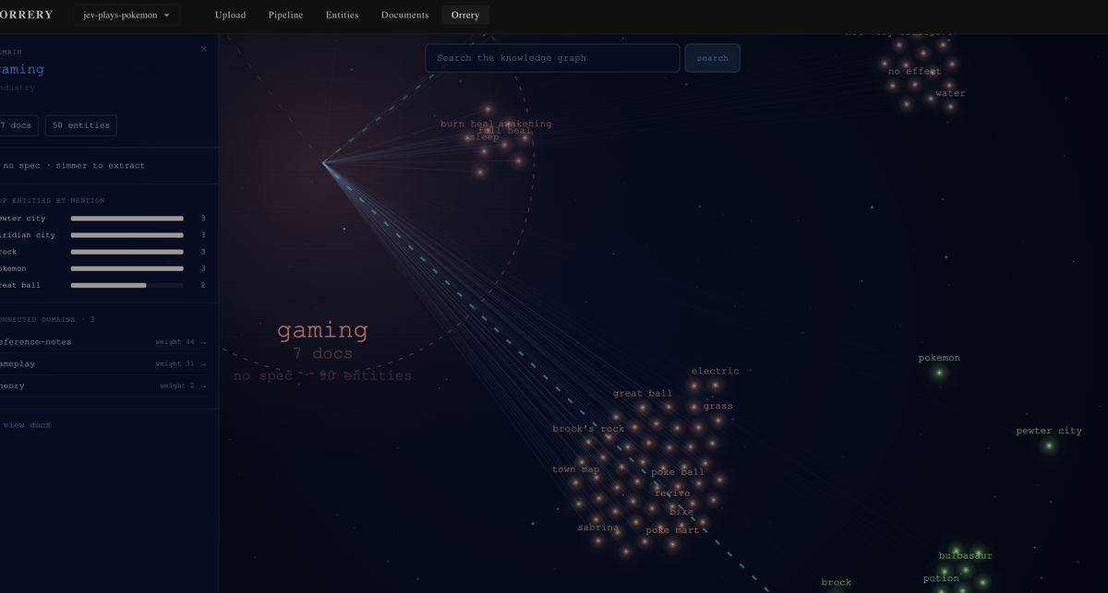The height and width of the screenshot is (593, 1108).
Task: Select the great ball mention row
Action: [x=103, y=285]
